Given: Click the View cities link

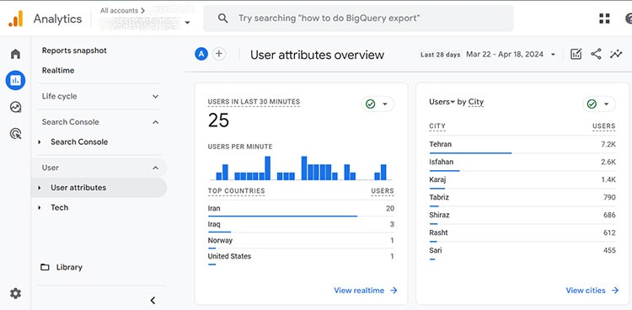Looking at the screenshot, I should (x=592, y=291).
